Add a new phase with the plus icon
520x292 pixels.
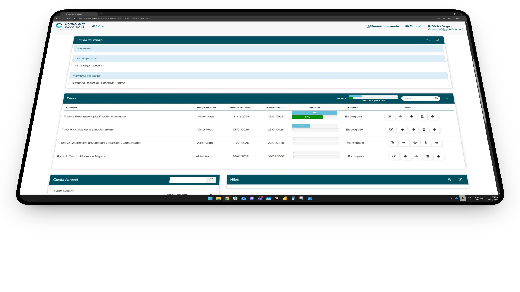447,98
